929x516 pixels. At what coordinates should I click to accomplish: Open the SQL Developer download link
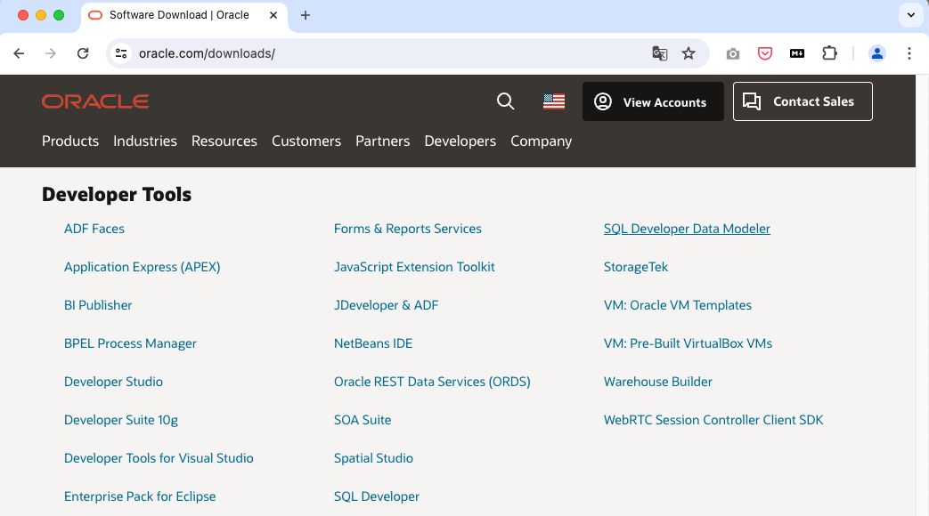pyautogui.click(x=376, y=496)
